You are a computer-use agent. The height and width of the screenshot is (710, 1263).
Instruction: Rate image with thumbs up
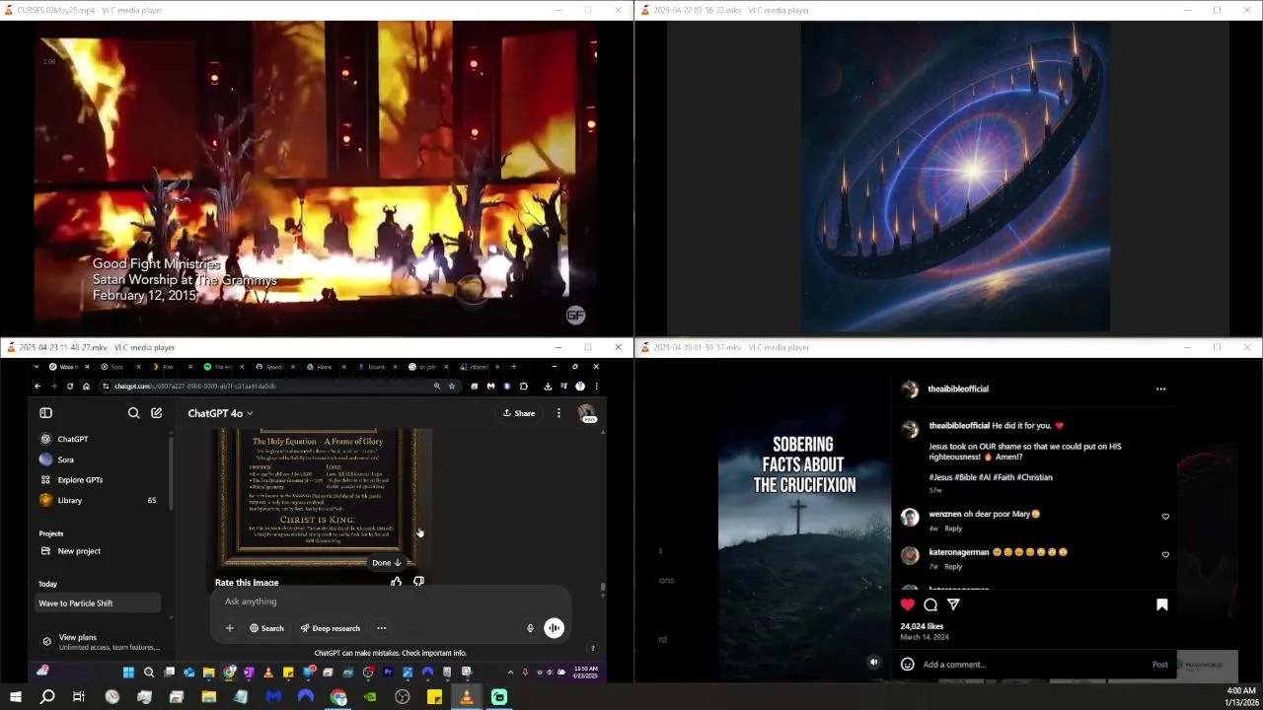(x=397, y=582)
